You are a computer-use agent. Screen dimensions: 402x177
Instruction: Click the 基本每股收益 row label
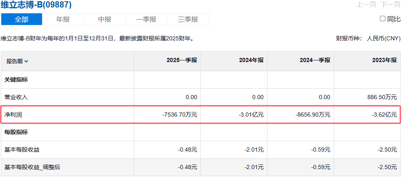[x=22, y=150]
